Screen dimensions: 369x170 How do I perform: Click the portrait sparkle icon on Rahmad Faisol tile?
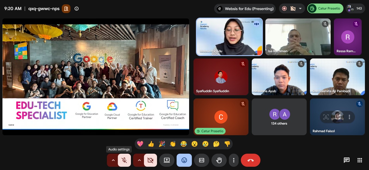(x=338, y=117)
